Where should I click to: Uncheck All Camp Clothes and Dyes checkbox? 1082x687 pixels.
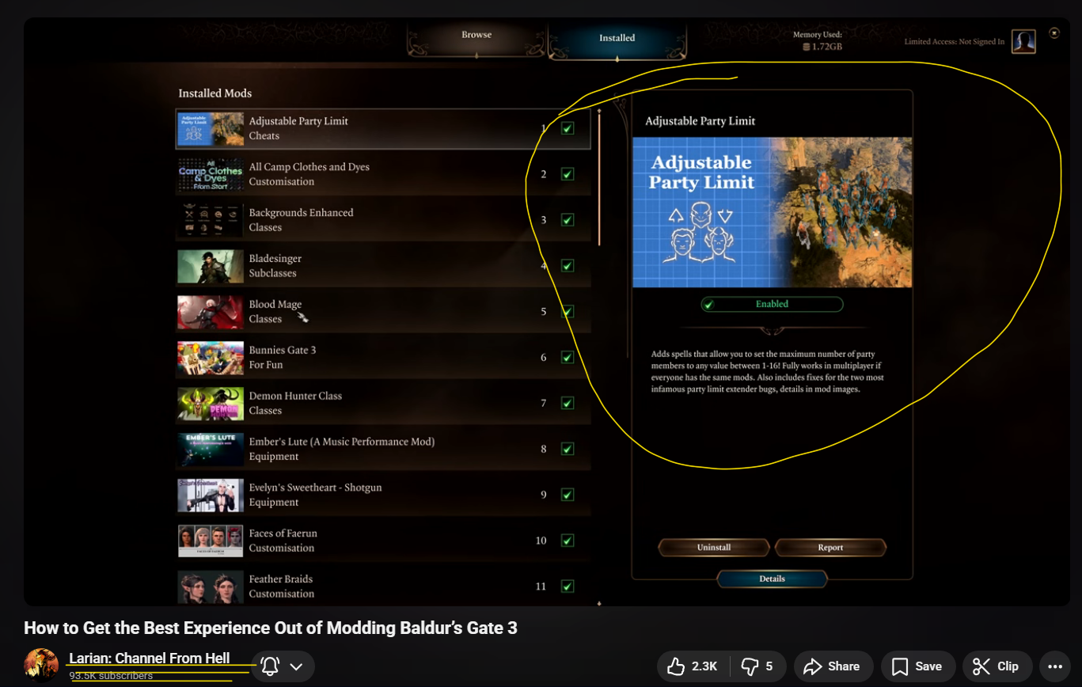click(568, 174)
